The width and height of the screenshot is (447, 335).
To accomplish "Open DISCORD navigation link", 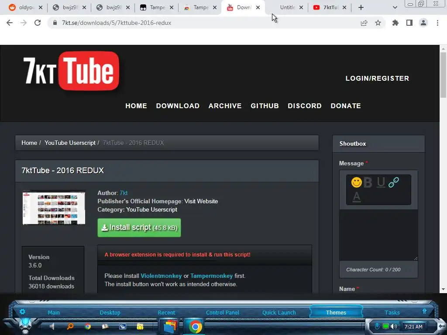I will pyautogui.click(x=305, y=106).
